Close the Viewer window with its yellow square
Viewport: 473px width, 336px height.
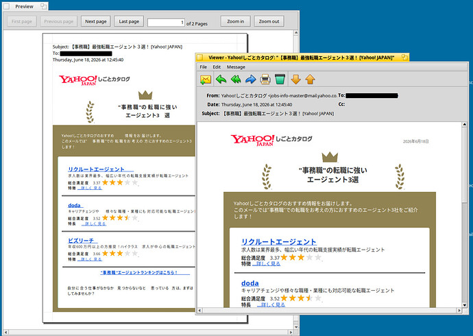[x=199, y=58]
